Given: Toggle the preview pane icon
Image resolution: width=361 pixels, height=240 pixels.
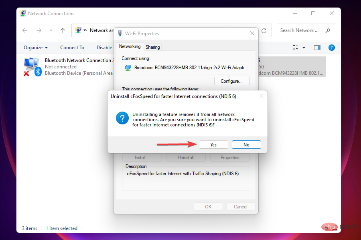Looking at the screenshot, I should tap(317, 48).
